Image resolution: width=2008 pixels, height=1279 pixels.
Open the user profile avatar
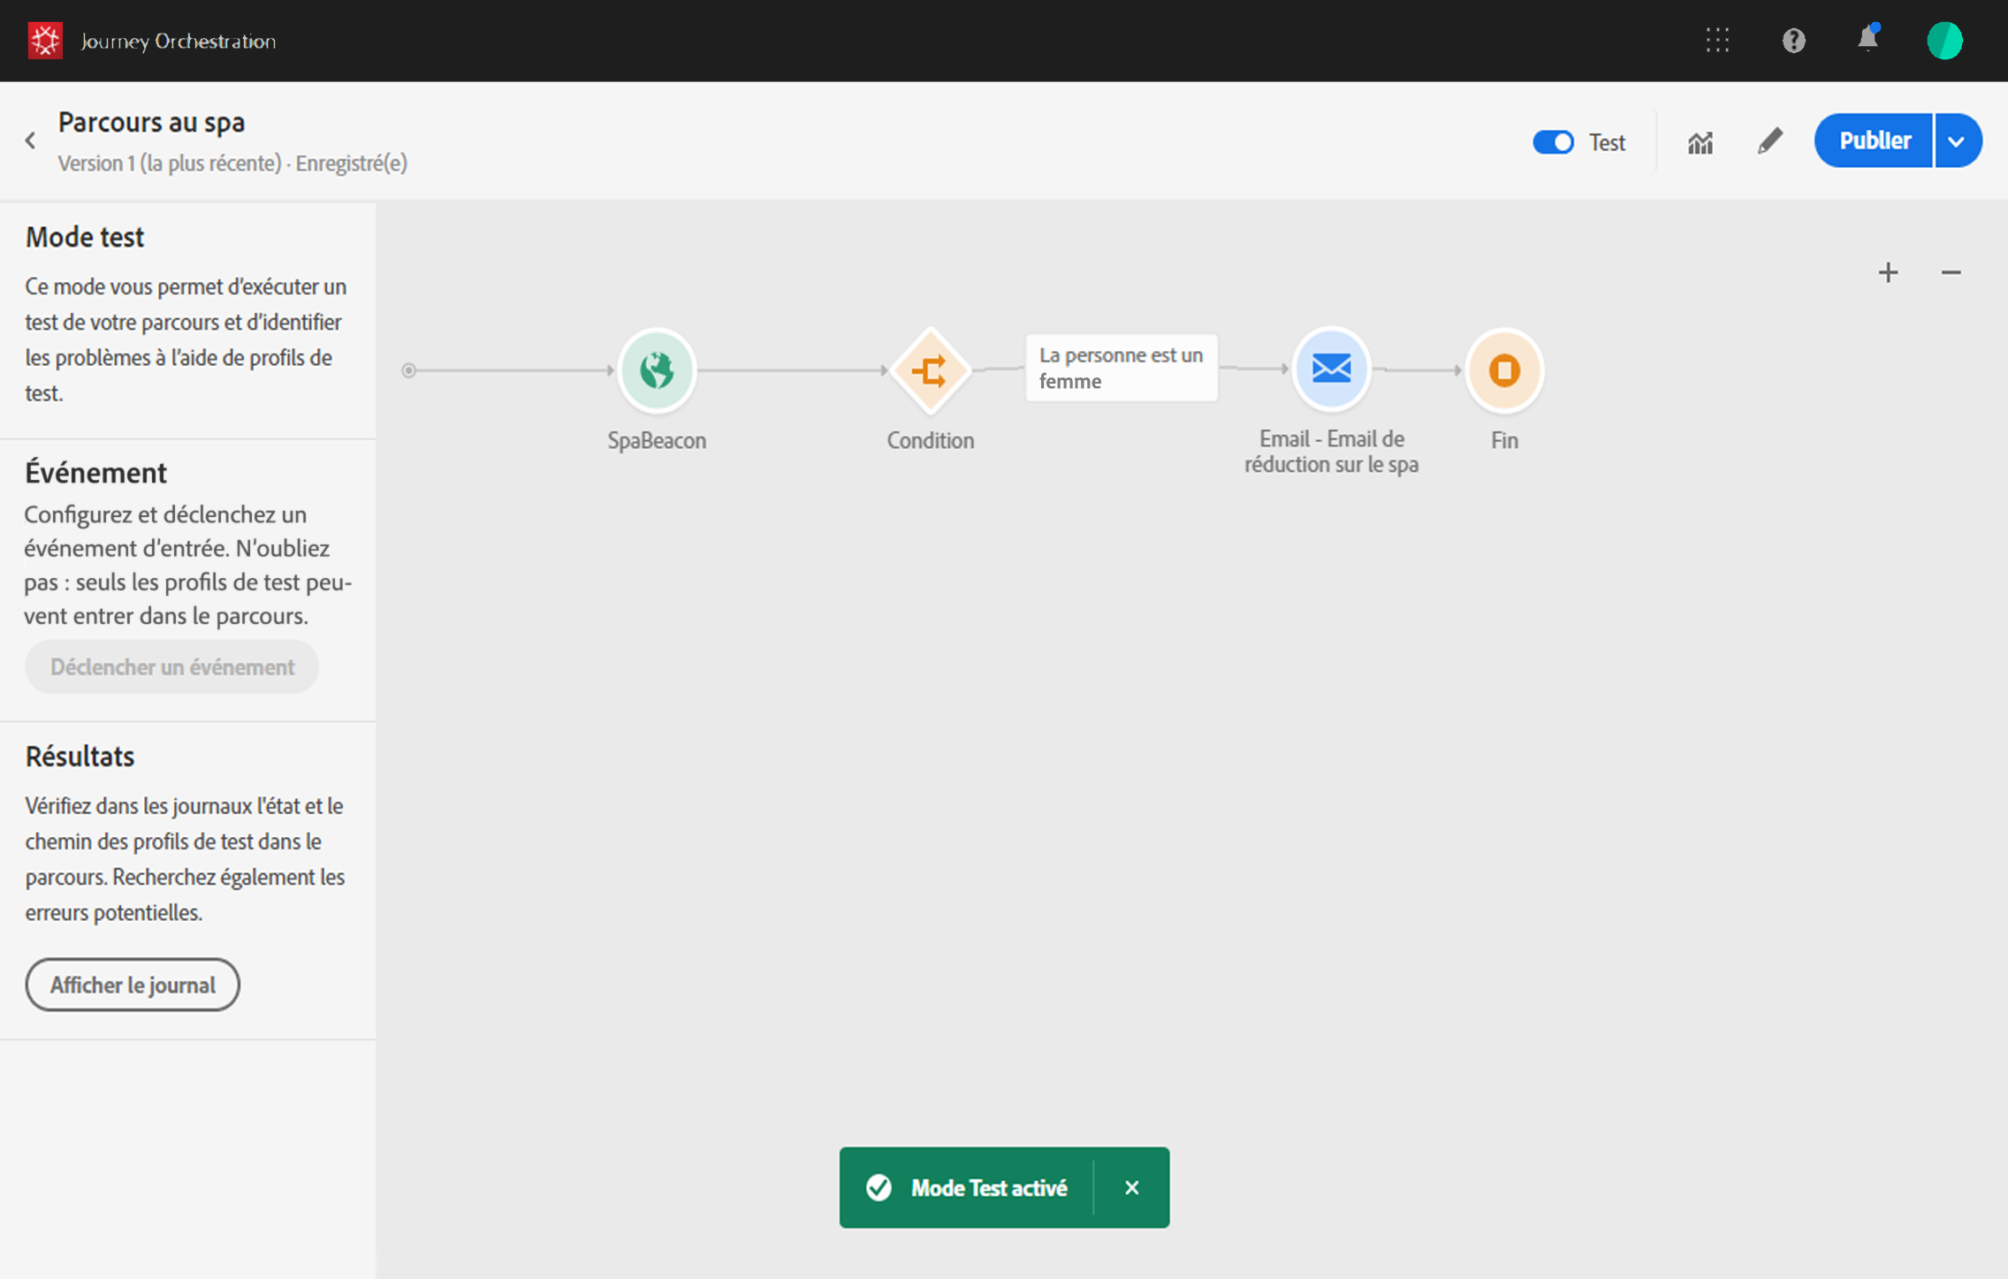click(1944, 41)
